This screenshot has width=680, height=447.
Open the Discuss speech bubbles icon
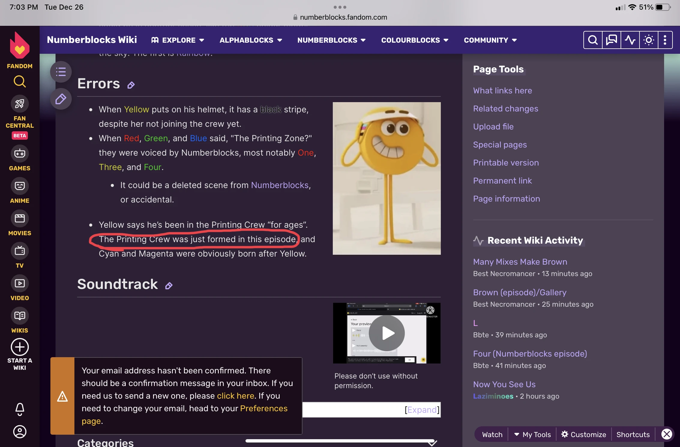click(x=611, y=40)
